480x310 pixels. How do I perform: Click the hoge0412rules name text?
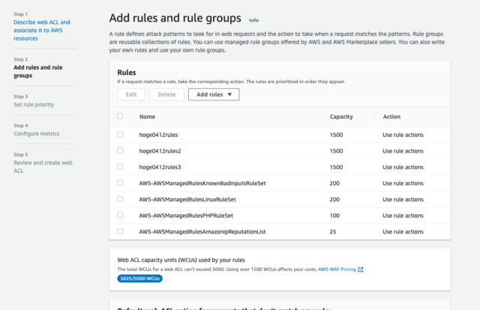pos(158,135)
